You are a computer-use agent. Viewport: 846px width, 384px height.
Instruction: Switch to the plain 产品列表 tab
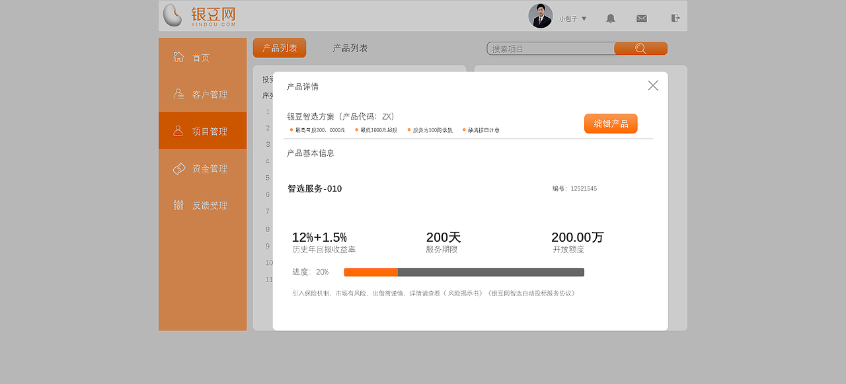[350, 48]
